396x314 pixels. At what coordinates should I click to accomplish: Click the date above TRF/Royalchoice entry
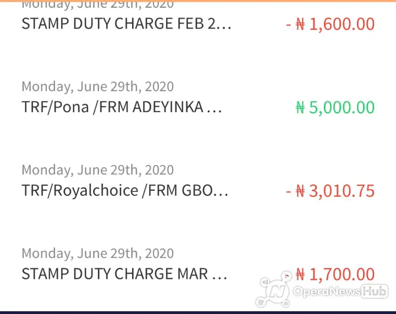coord(98,170)
